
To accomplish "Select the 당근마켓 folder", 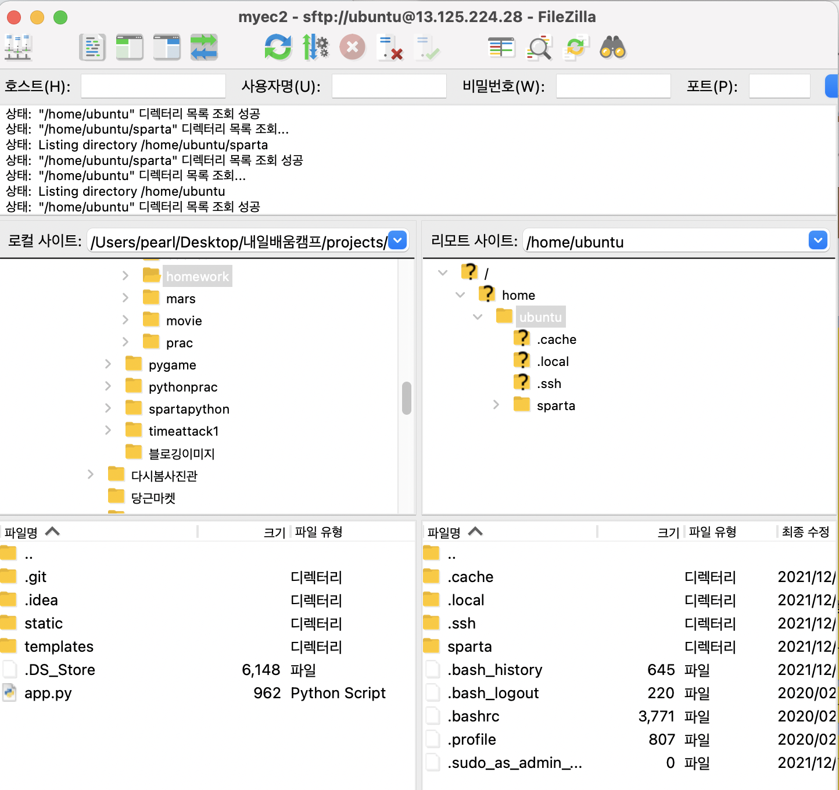I will [x=153, y=498].
